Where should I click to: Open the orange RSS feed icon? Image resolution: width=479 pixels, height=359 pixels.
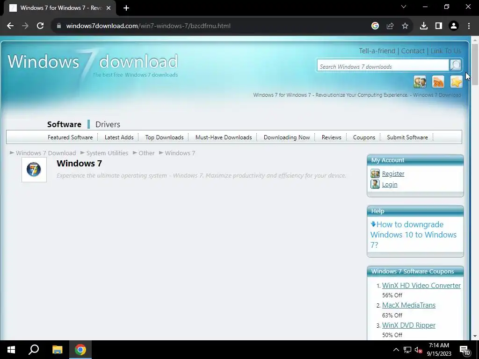438,82
